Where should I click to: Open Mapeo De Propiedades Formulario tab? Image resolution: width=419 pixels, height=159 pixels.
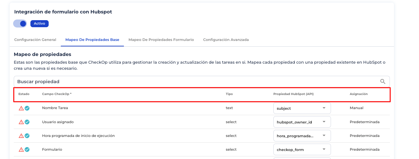161,40
